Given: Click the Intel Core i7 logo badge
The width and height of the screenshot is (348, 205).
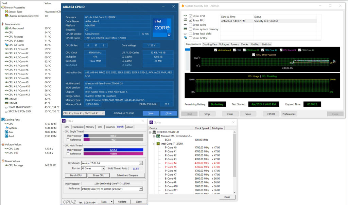Looking at the screenshot, I should (162, 27).
